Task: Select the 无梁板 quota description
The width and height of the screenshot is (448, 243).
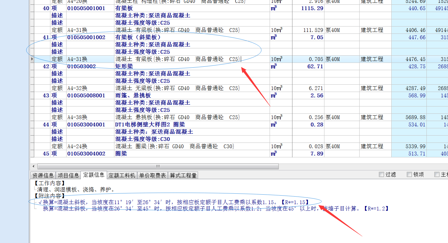Action: coord(177,88)
